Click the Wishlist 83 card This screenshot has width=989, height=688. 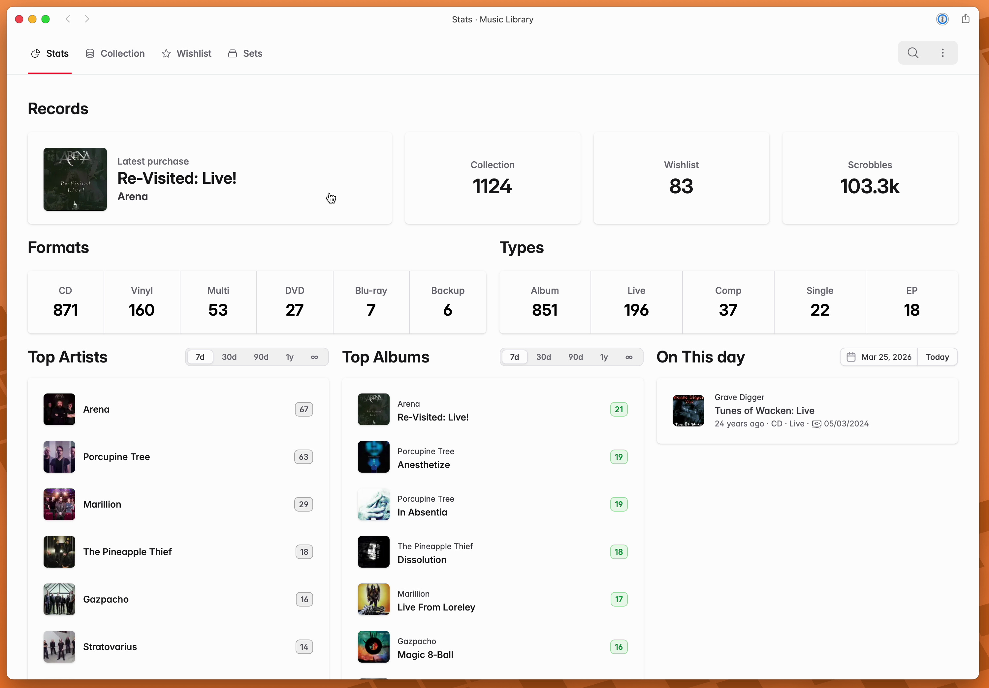point(681,178)
